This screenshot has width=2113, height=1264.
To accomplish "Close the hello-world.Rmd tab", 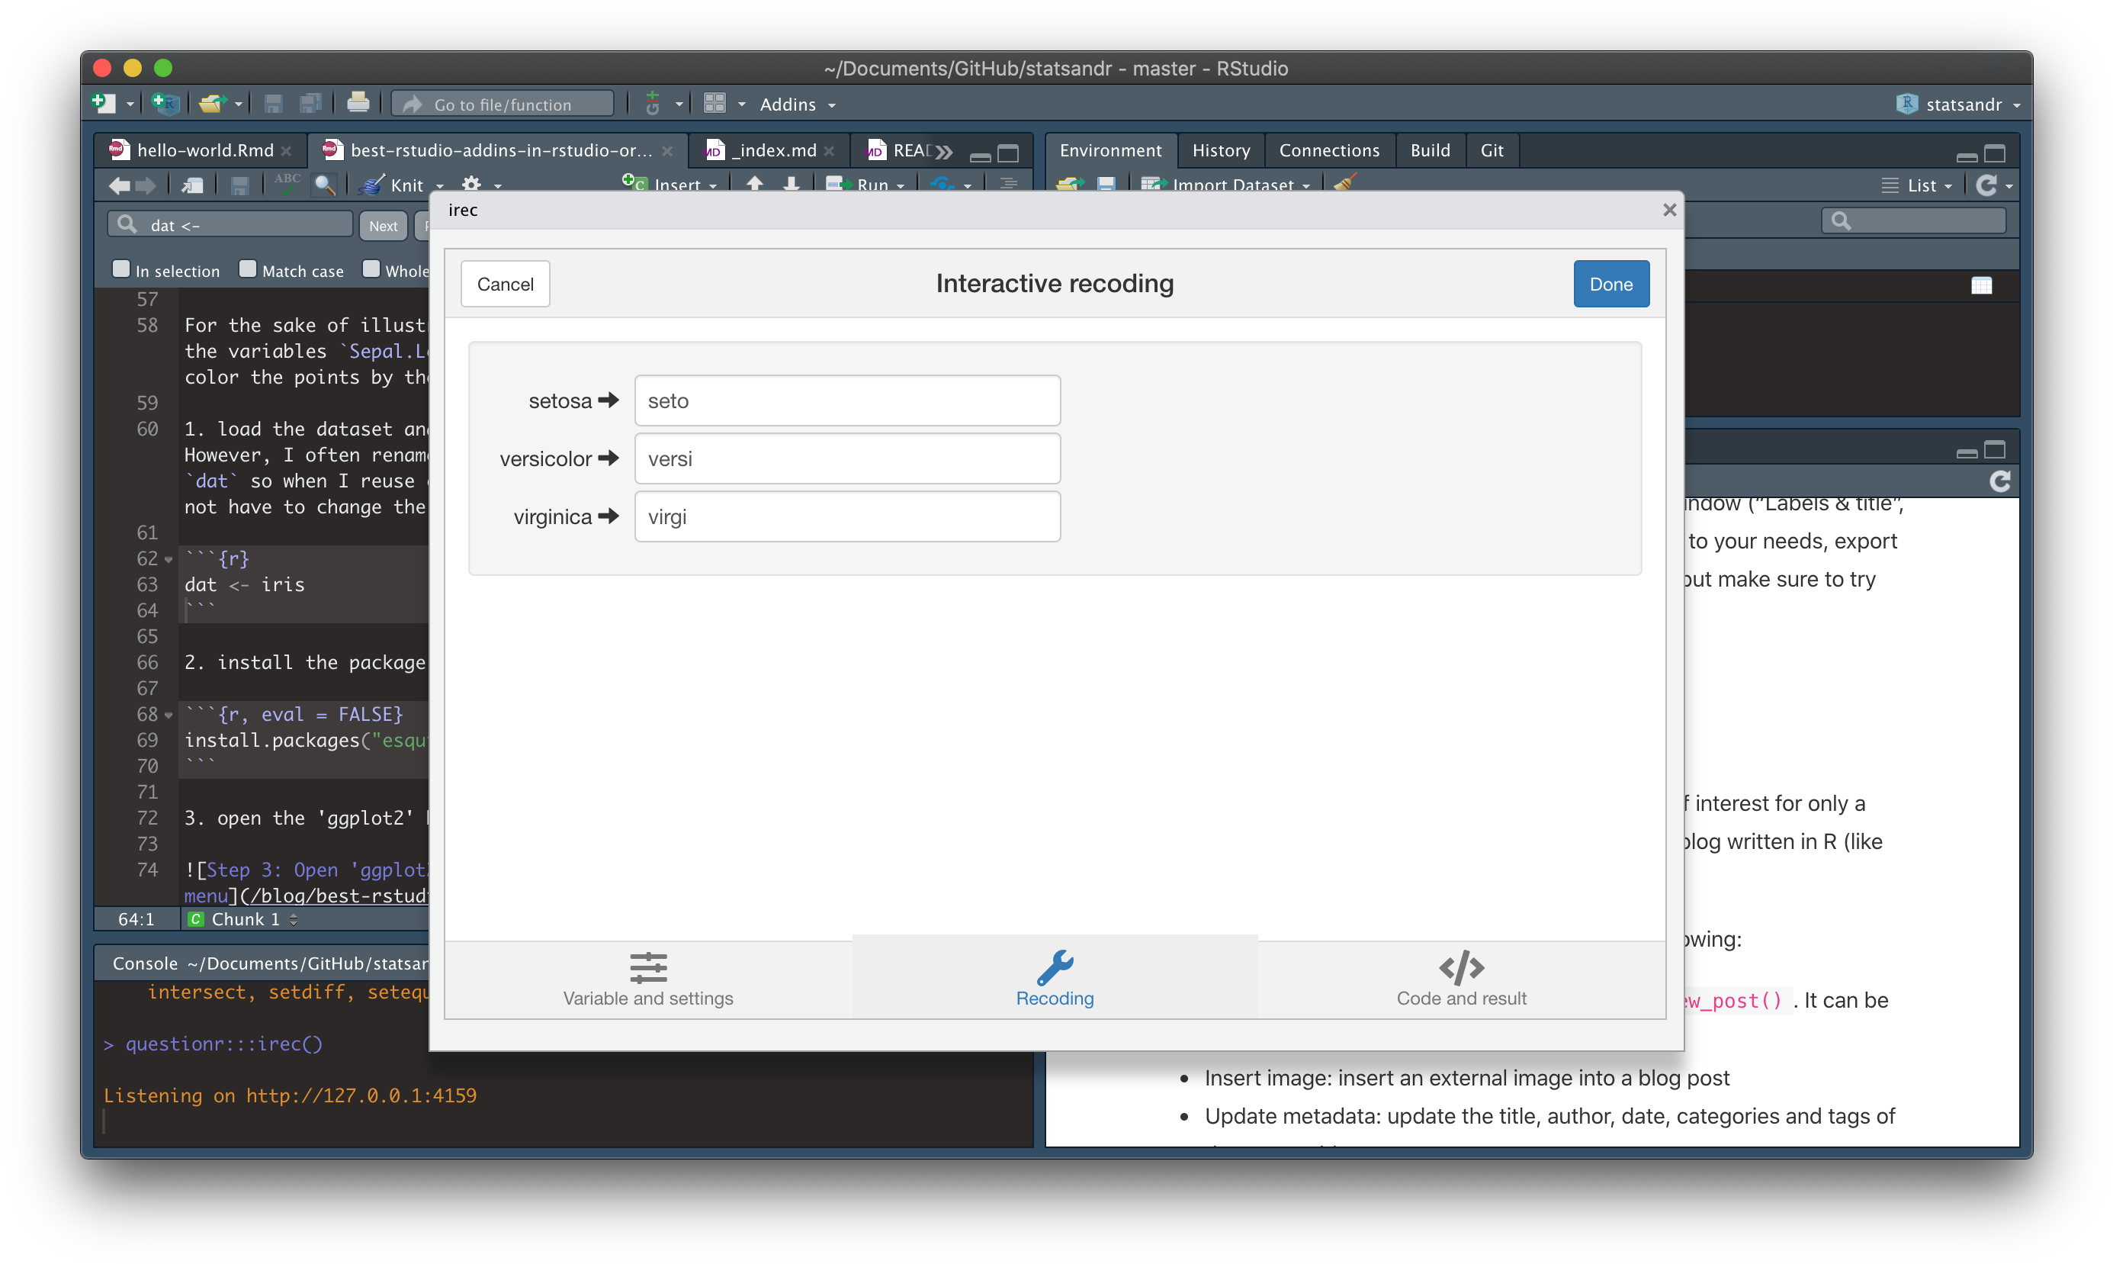I will pyautogui.click(x=287, y=151).
